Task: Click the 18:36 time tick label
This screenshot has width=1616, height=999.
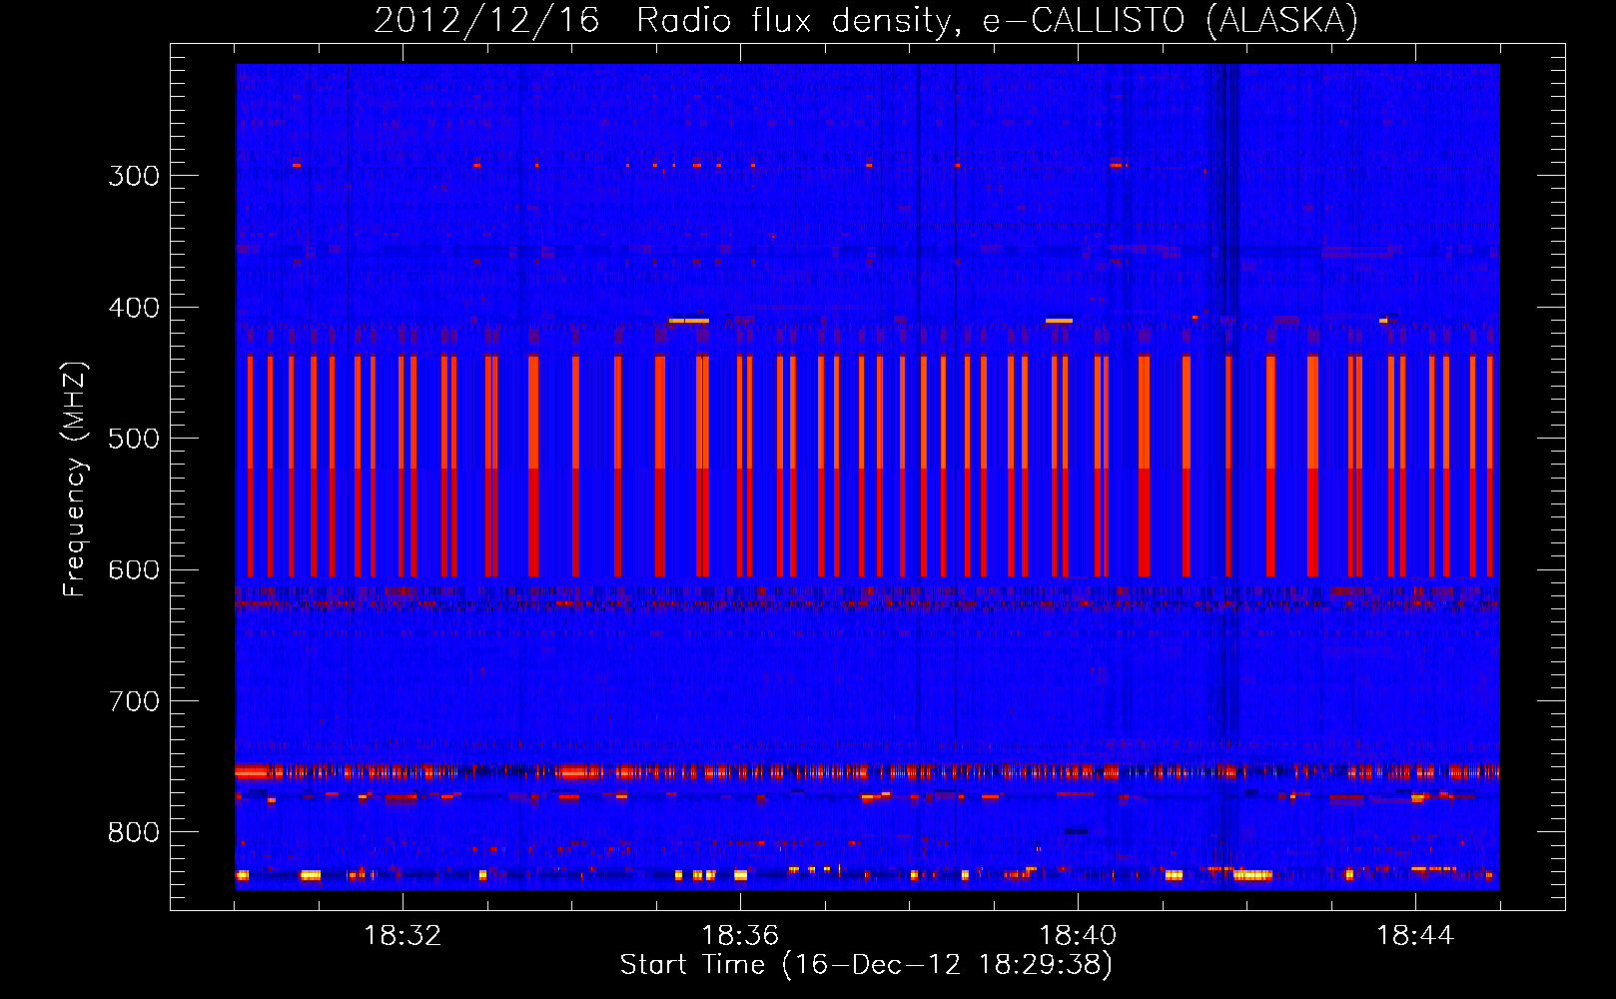Action: [740, 935]
